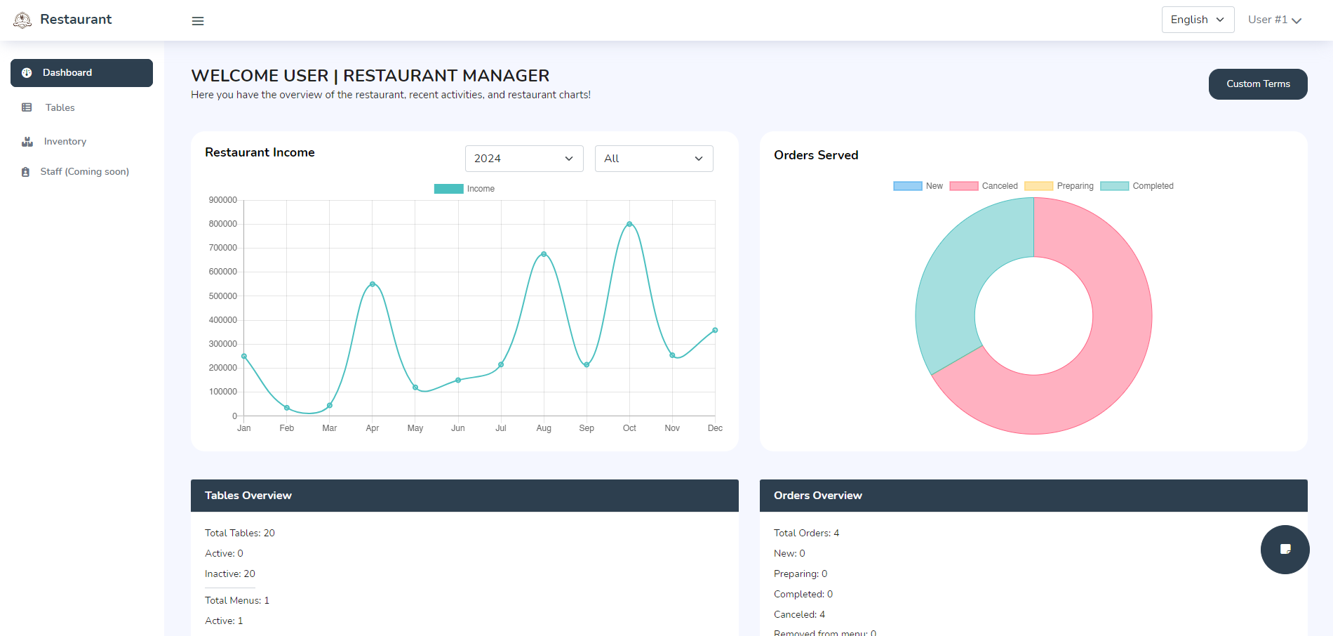The height and width of the screenshot is (636, 1333).
Task: Toggle the hamburger sidebar menu icon
Action: point(198,21)
